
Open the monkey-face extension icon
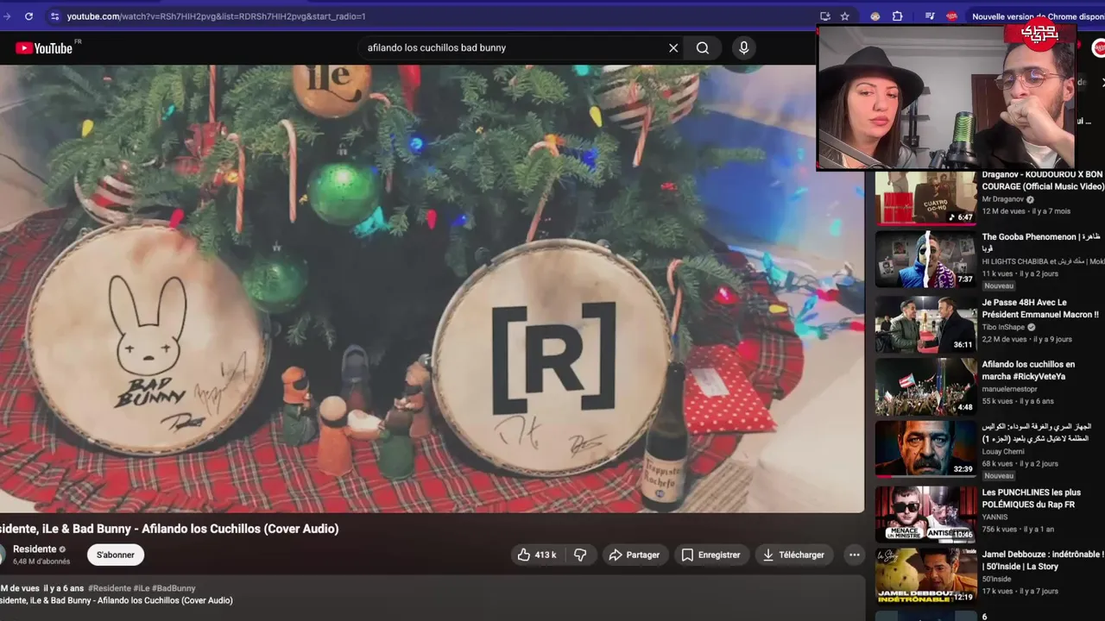point(875,16)
